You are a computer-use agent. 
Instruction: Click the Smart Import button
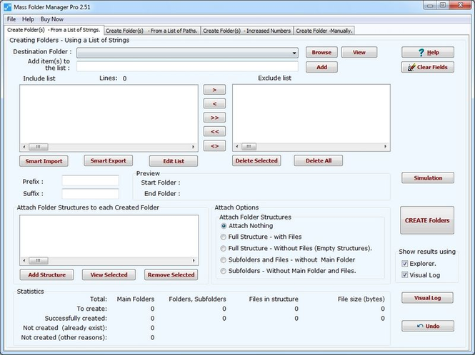pyautogui.click(x=44, y=161)
